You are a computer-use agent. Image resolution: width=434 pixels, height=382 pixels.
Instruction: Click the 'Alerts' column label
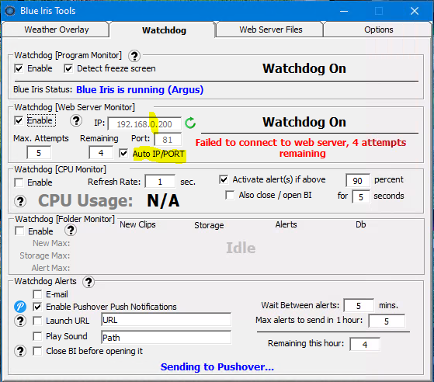tap(286, 224)
